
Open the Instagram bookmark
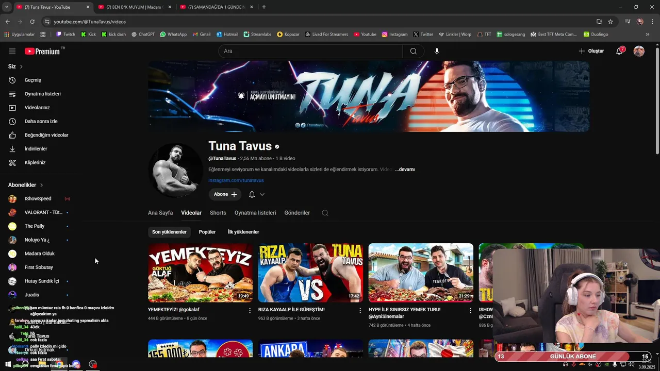coord(394,34)
